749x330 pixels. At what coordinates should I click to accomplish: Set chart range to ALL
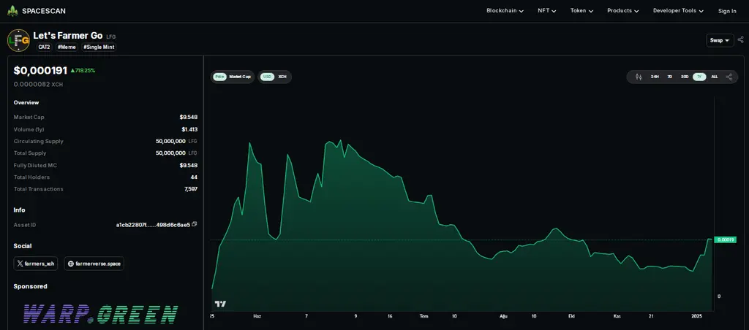tap(714, 77)
